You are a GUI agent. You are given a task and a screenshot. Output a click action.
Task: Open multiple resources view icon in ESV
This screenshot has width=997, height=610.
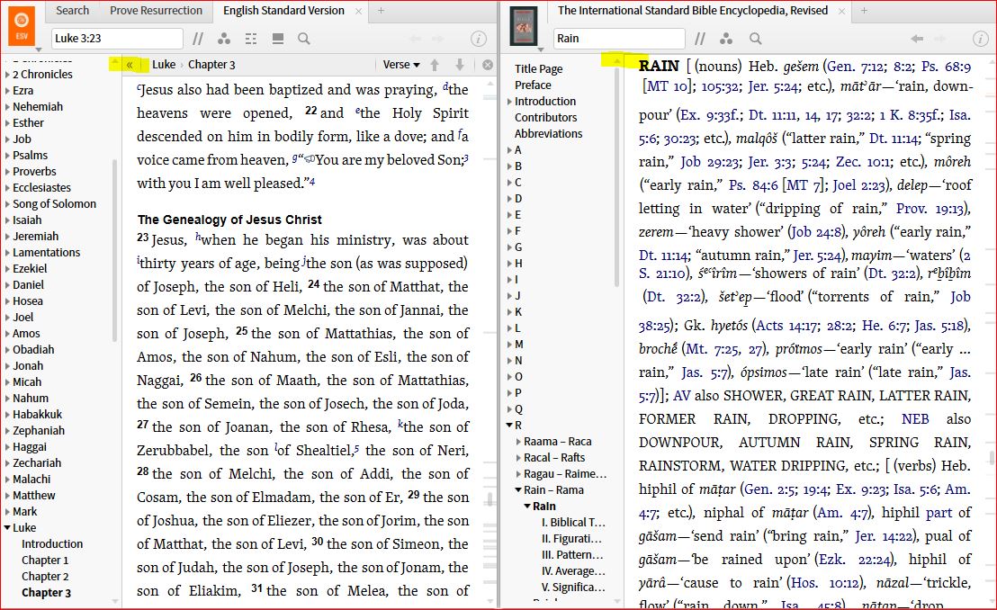(278, 39)
